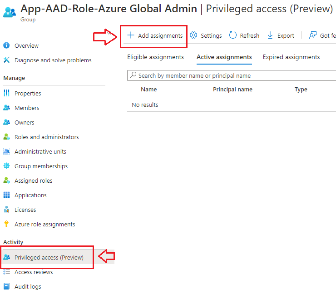Click the group icon beside the page title
This screenshot has height=295, width=336.
point(10,12)
